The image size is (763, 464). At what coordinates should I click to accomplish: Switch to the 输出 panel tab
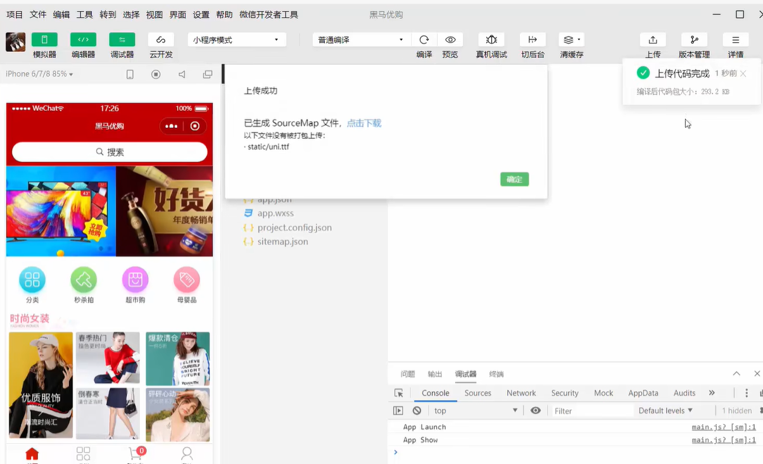pyautogui.click(x=435, y=374)
